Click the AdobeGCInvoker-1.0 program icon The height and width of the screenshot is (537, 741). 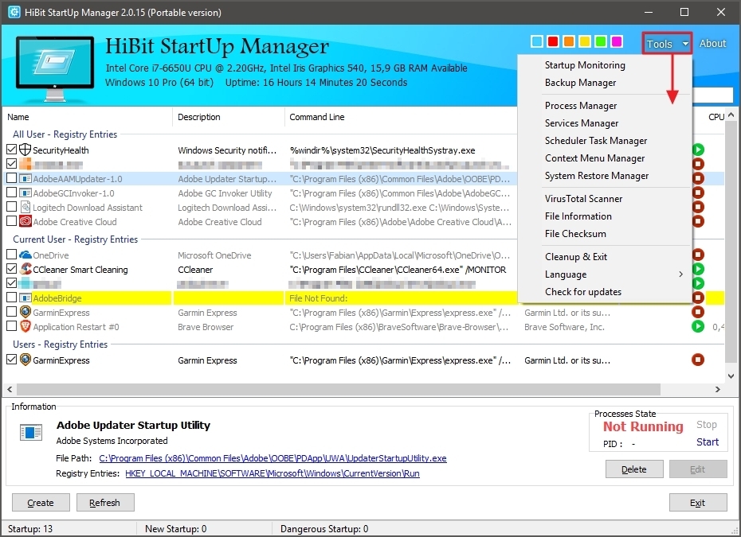click(x=25, y=193)
